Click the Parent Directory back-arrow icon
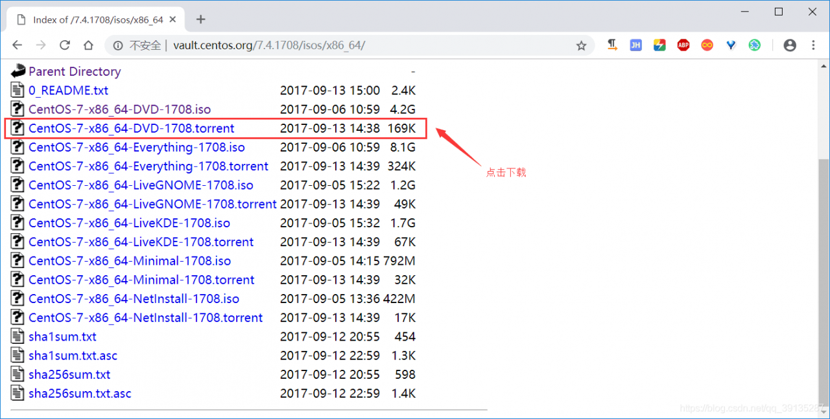This screenshot has height=419, width=830. [x=18, y=71]
